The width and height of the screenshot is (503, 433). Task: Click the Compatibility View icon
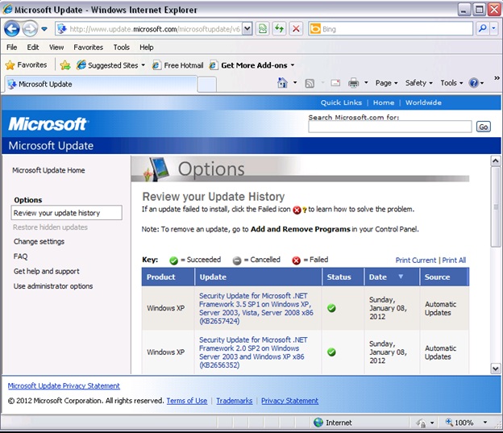(x=263, y=29)
